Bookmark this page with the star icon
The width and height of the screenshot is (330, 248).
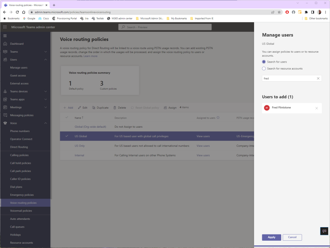[x=279, y=12]
